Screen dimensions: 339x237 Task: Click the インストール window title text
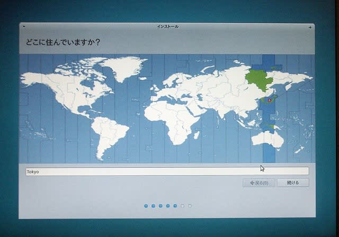click(x=168, y=26)
